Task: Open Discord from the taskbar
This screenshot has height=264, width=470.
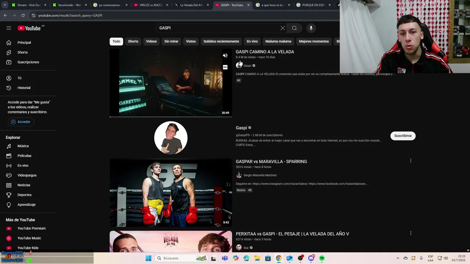Action: (311, 258)
